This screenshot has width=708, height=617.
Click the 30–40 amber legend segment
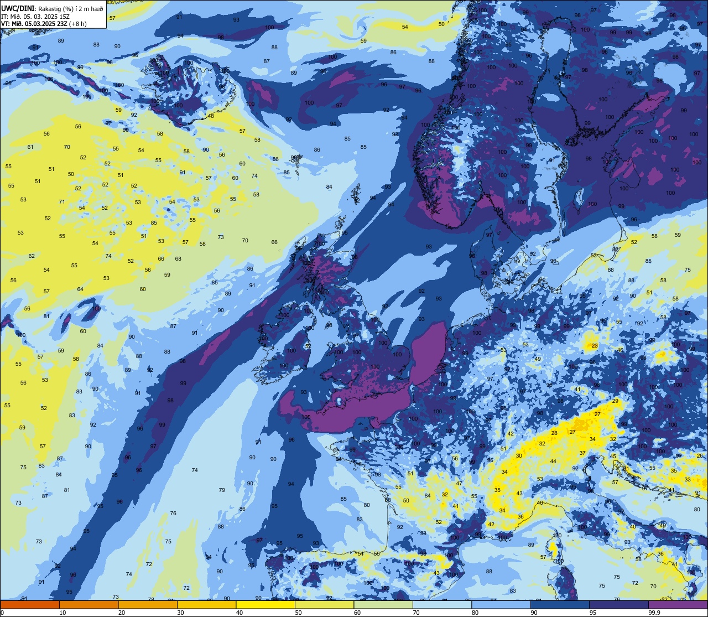(x=206, y=604)
